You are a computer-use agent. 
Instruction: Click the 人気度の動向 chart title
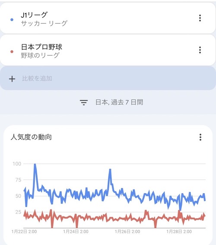[x=31, y=137]
